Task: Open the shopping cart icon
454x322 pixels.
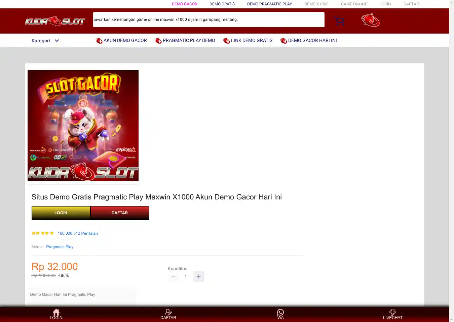Action: coord(339,21)
